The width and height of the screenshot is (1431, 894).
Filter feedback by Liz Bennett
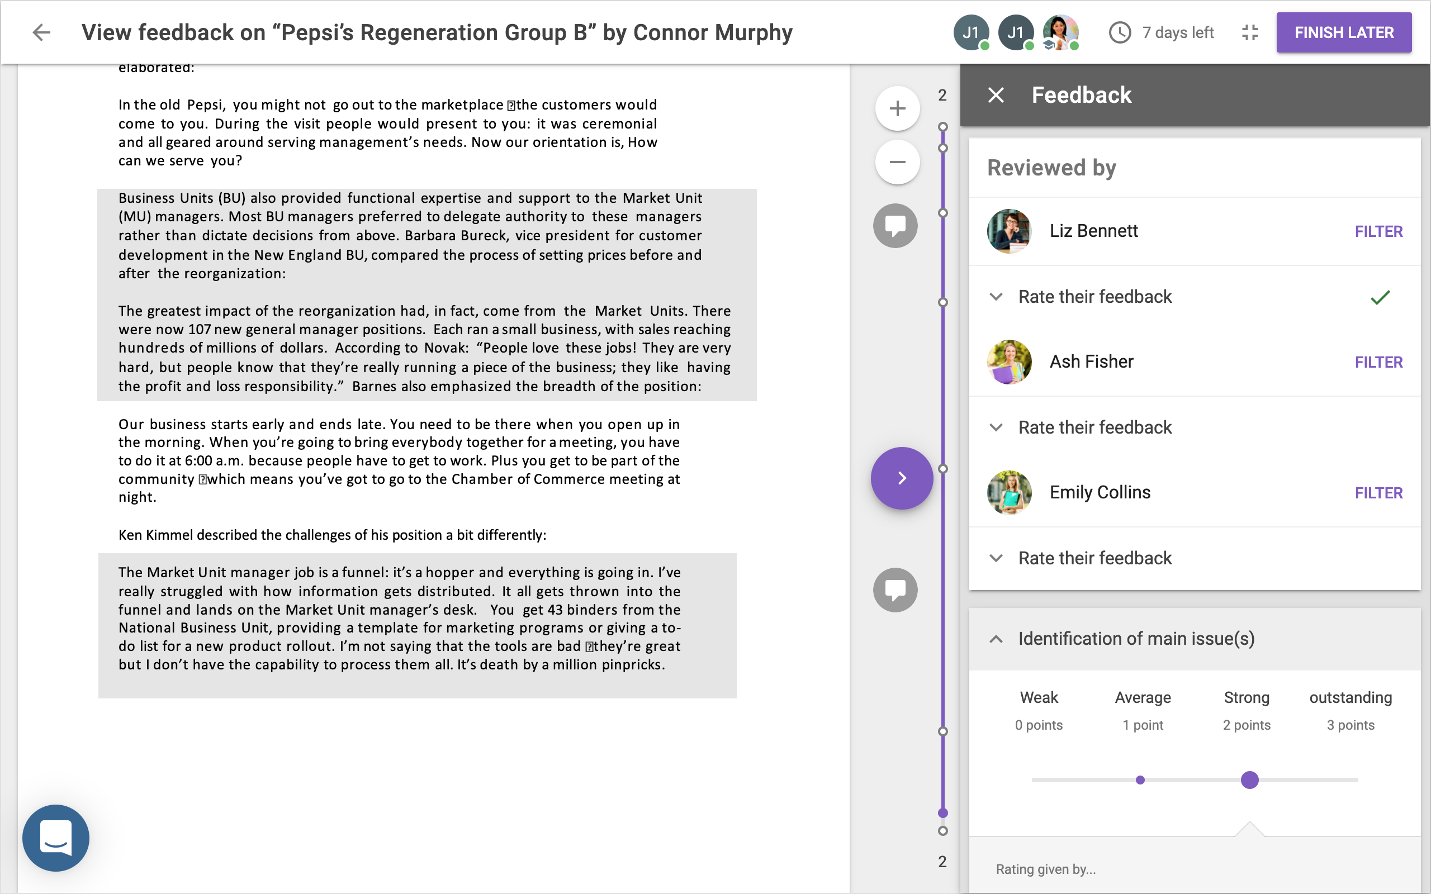[1378, 231]
